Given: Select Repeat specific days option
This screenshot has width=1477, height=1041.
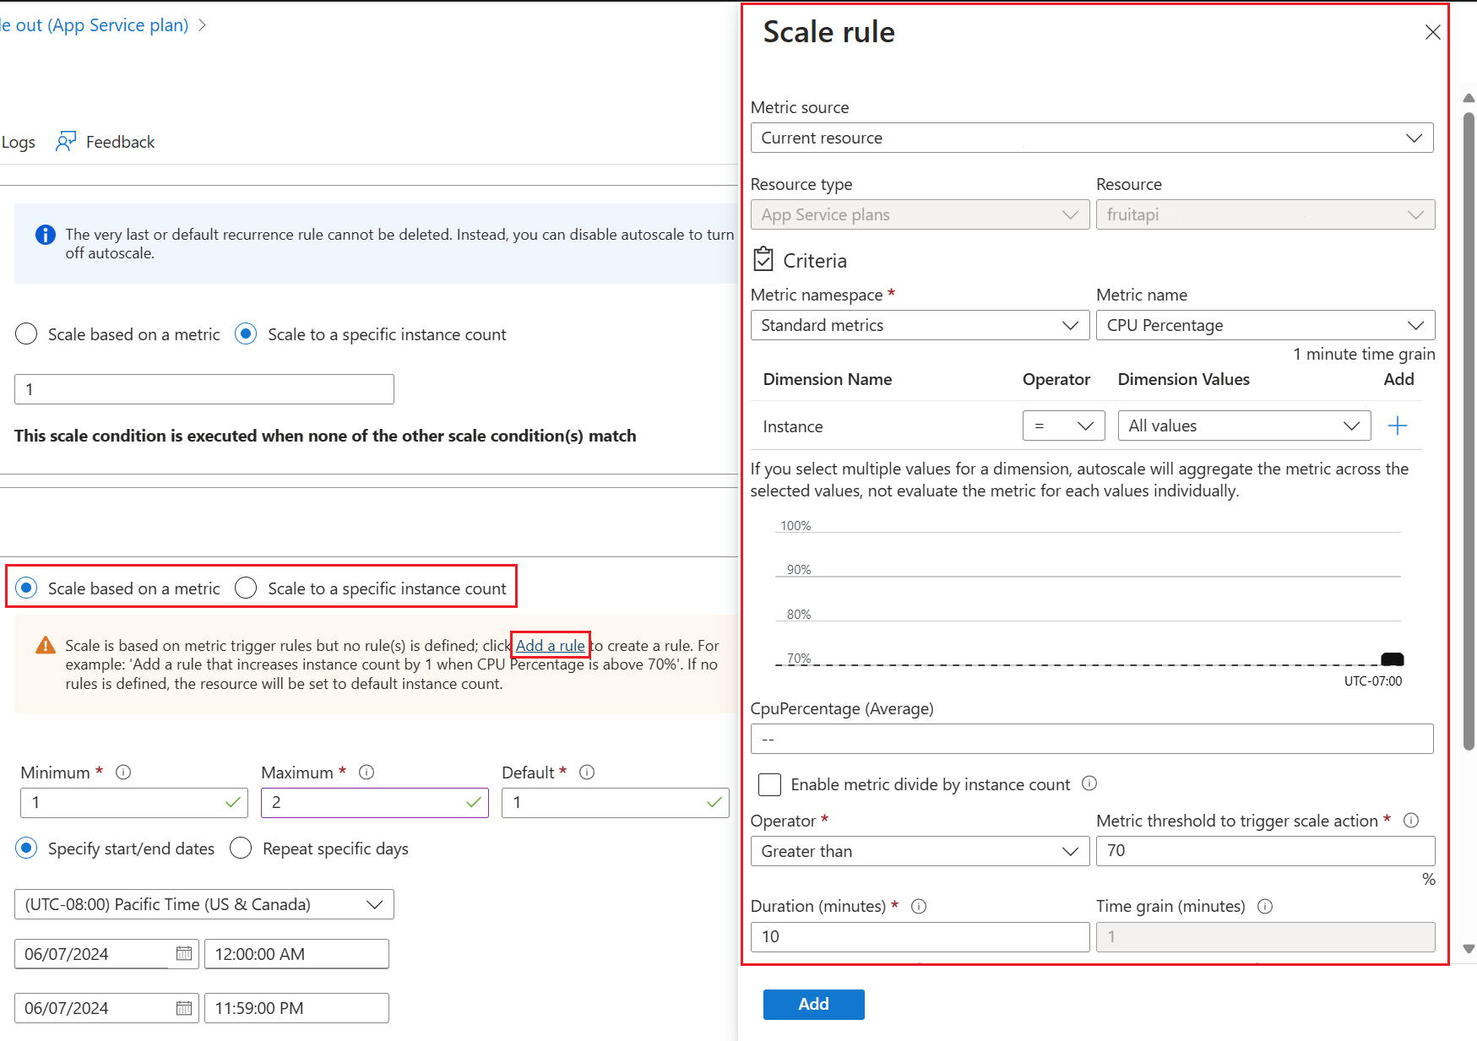Looking at the screenshot, I should (241, 848).
